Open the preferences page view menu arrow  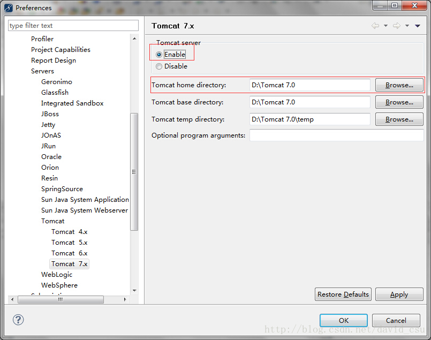point(418,26)
